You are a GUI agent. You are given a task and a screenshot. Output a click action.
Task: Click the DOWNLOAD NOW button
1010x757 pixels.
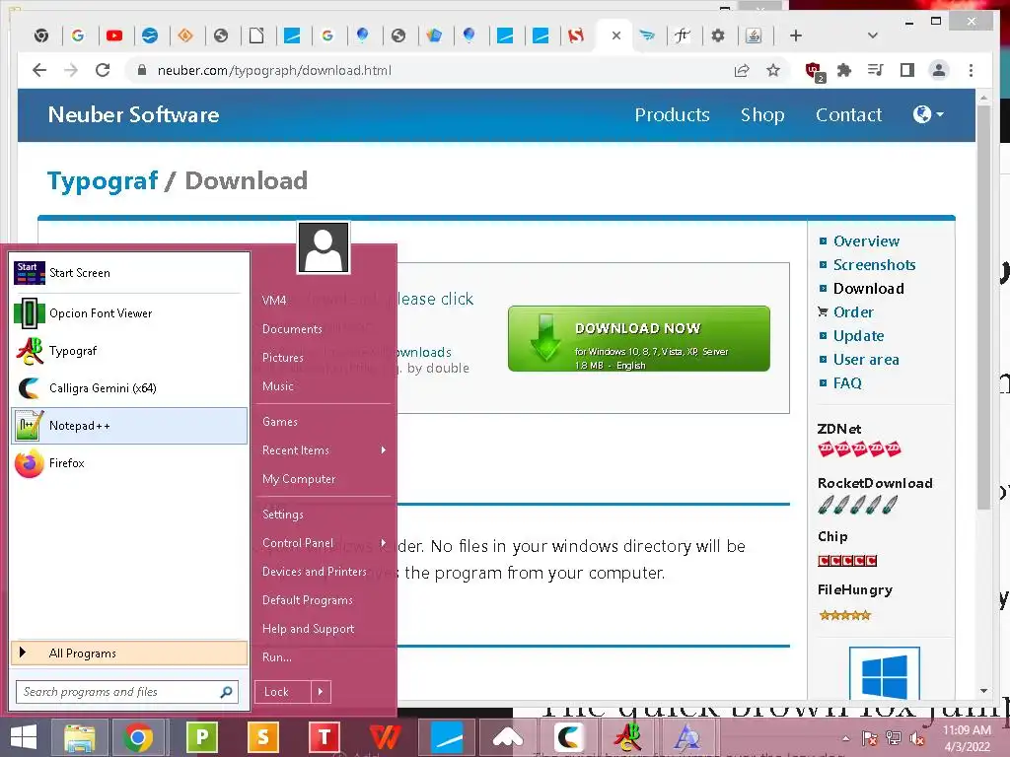point(638,339)
